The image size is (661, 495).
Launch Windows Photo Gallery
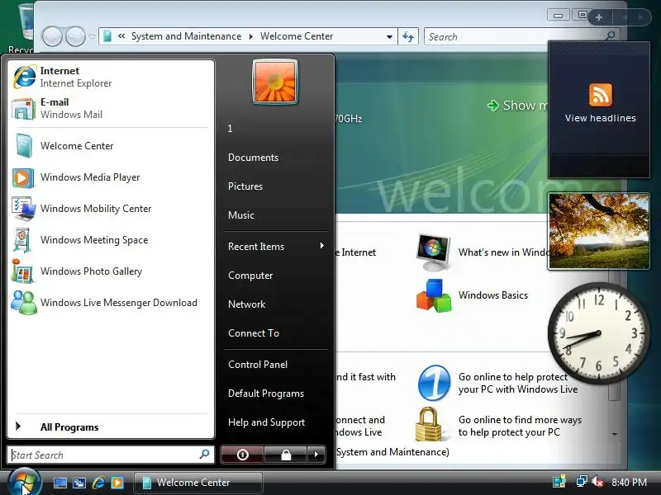tap(111, 271)
